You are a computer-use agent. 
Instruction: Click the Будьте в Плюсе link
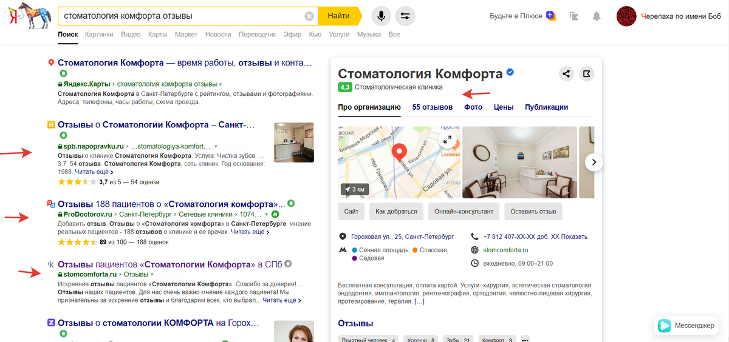pos(516,16)
